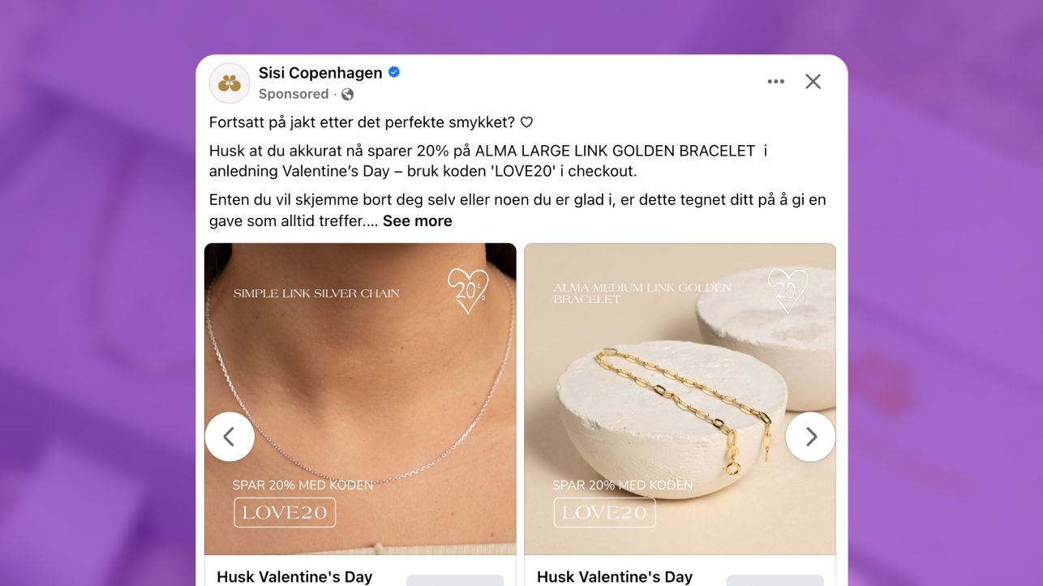The width and height of the screenshot is (1043, 586).
Task: Click the Sisi Copenhagen profile avatar
Action: tap(230, 83)
